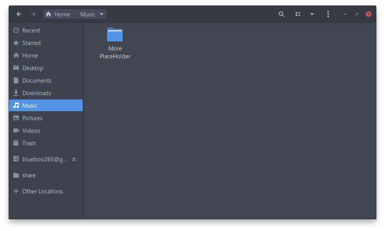Image resolution: width=385 pixels, height=231 pixels.
Task: Open the Trash location
Action: tap(29, 143)
